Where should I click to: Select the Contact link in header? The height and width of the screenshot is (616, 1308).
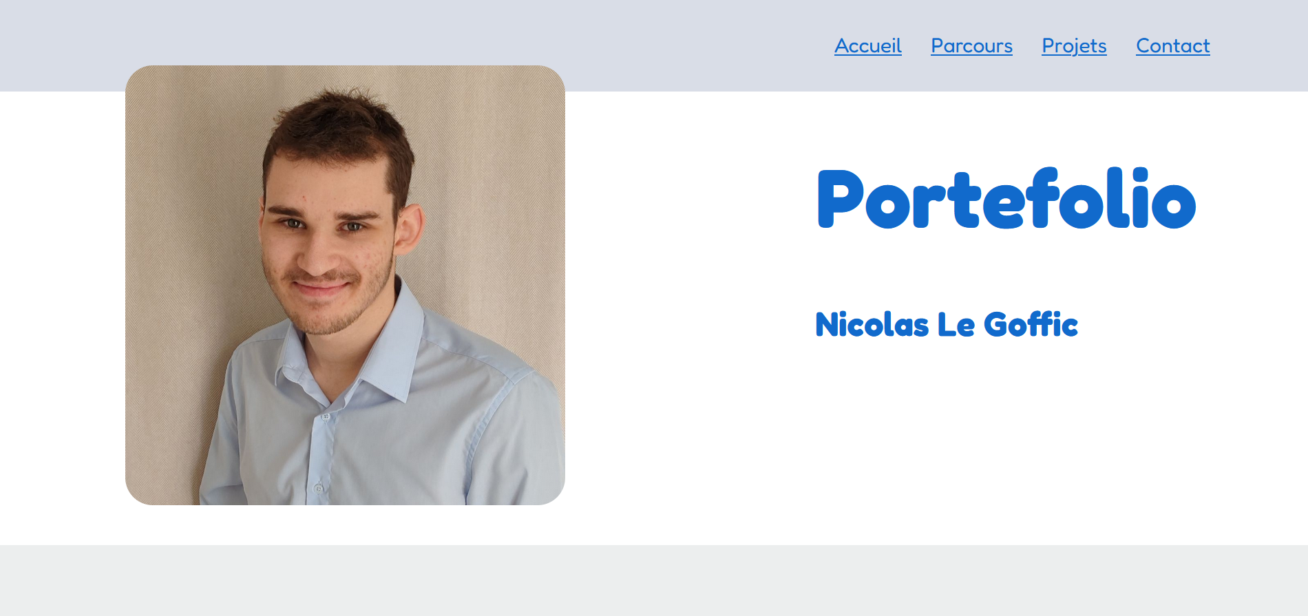coord(1173,45)
